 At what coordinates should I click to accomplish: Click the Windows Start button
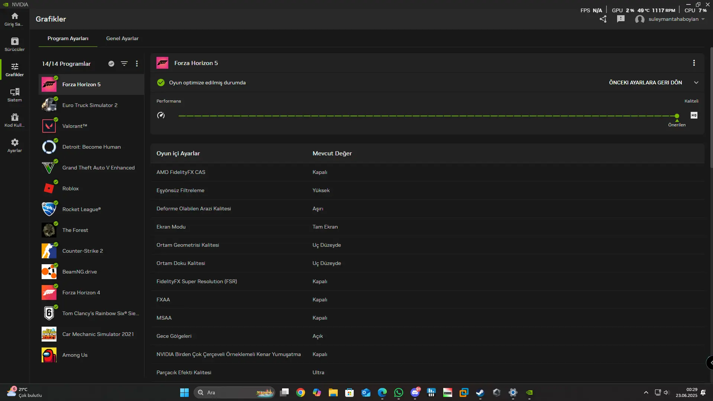[184, 392]
